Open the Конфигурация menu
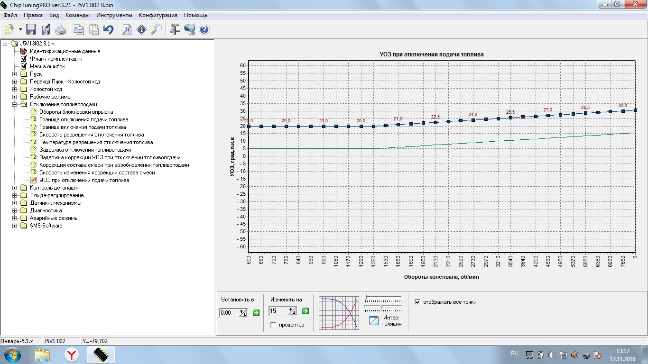The height and width of the screenshot is (364, 648). point(158,15)
